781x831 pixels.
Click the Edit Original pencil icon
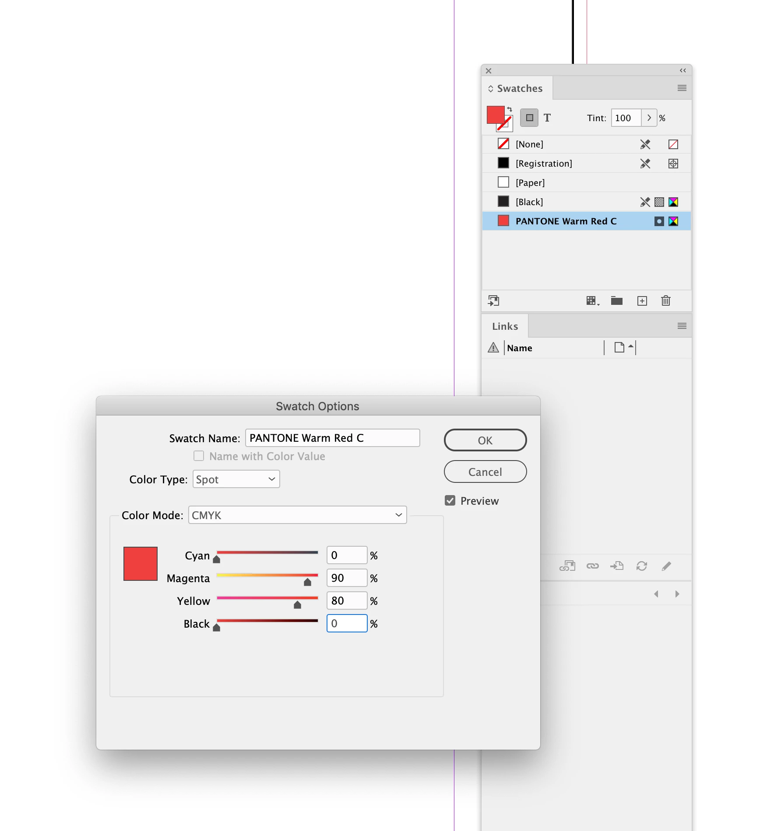666,566
